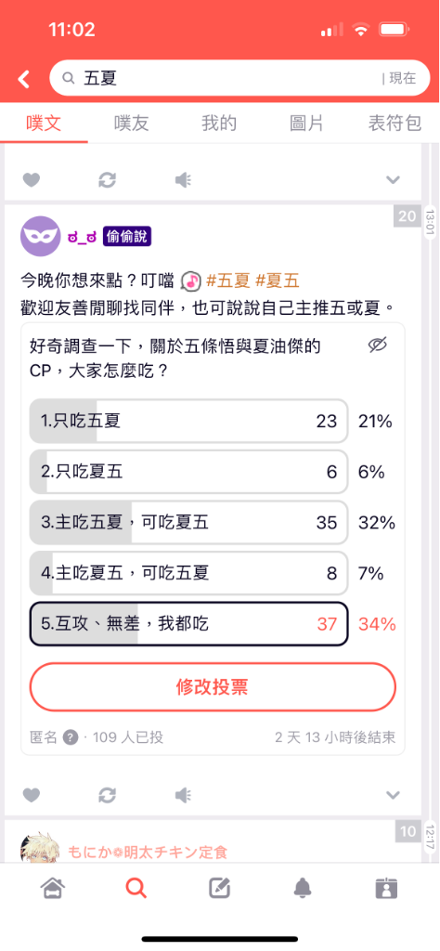The image size is (440, 951).
Task: Switch to the 表符包 tab
Action: point(395,124)
